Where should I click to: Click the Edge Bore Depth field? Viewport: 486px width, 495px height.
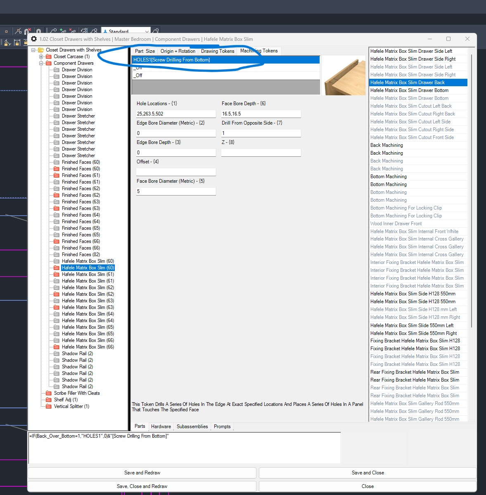176,153
